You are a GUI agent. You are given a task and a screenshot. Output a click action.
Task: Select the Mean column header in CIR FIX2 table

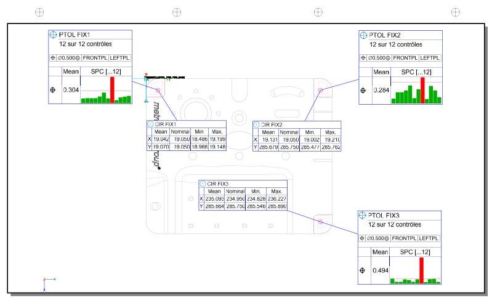pyautogui.click(x=268, y=132)
